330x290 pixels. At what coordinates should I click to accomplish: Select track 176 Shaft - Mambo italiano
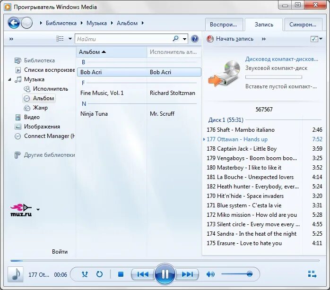(264, 130)
